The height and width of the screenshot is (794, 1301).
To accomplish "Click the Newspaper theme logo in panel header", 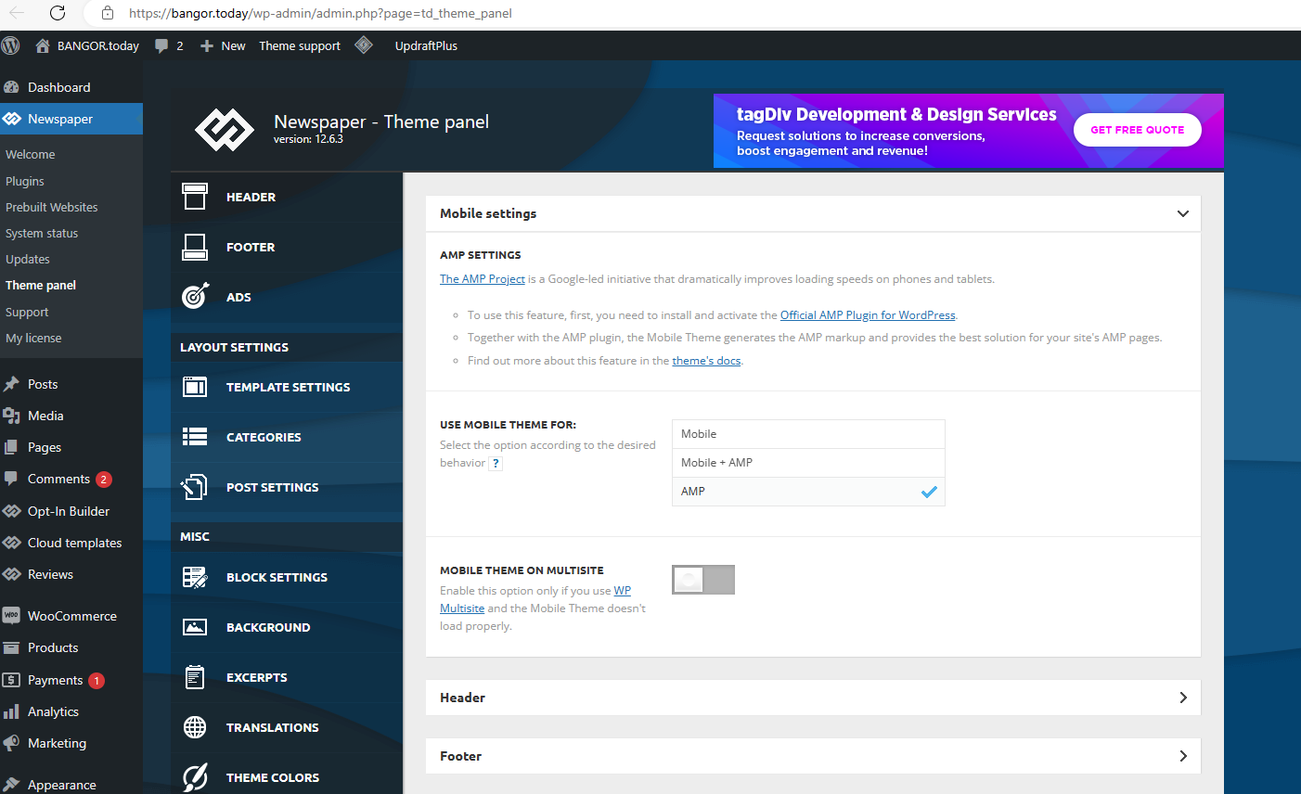I will pos(225,130).
